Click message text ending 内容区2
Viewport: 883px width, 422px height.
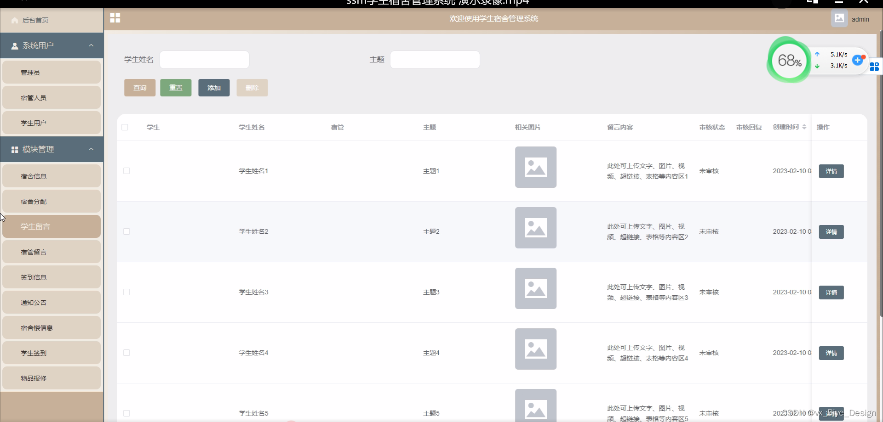(648, 231)
